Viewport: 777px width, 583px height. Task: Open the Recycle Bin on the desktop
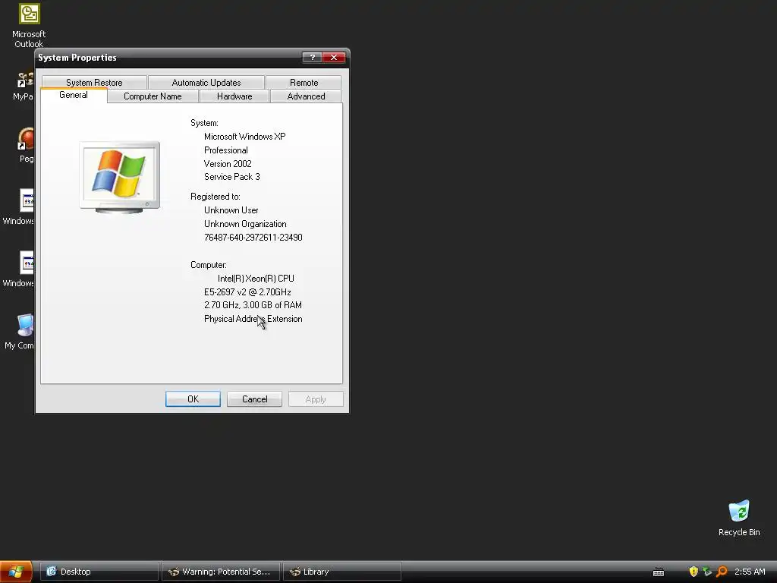(739, 518)
